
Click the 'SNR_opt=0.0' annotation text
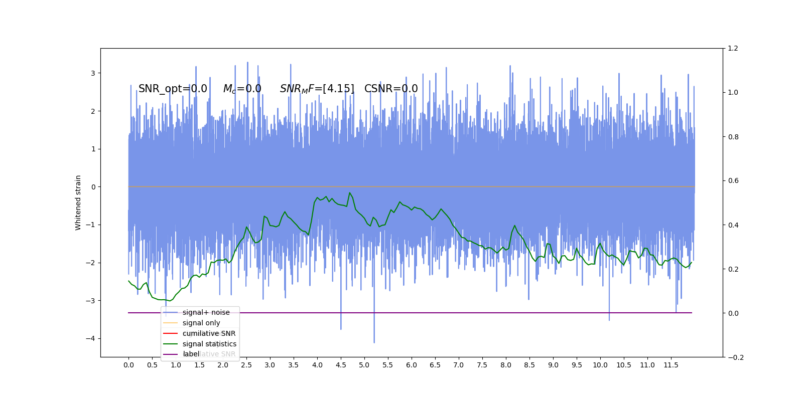click(x=173, y=89)
